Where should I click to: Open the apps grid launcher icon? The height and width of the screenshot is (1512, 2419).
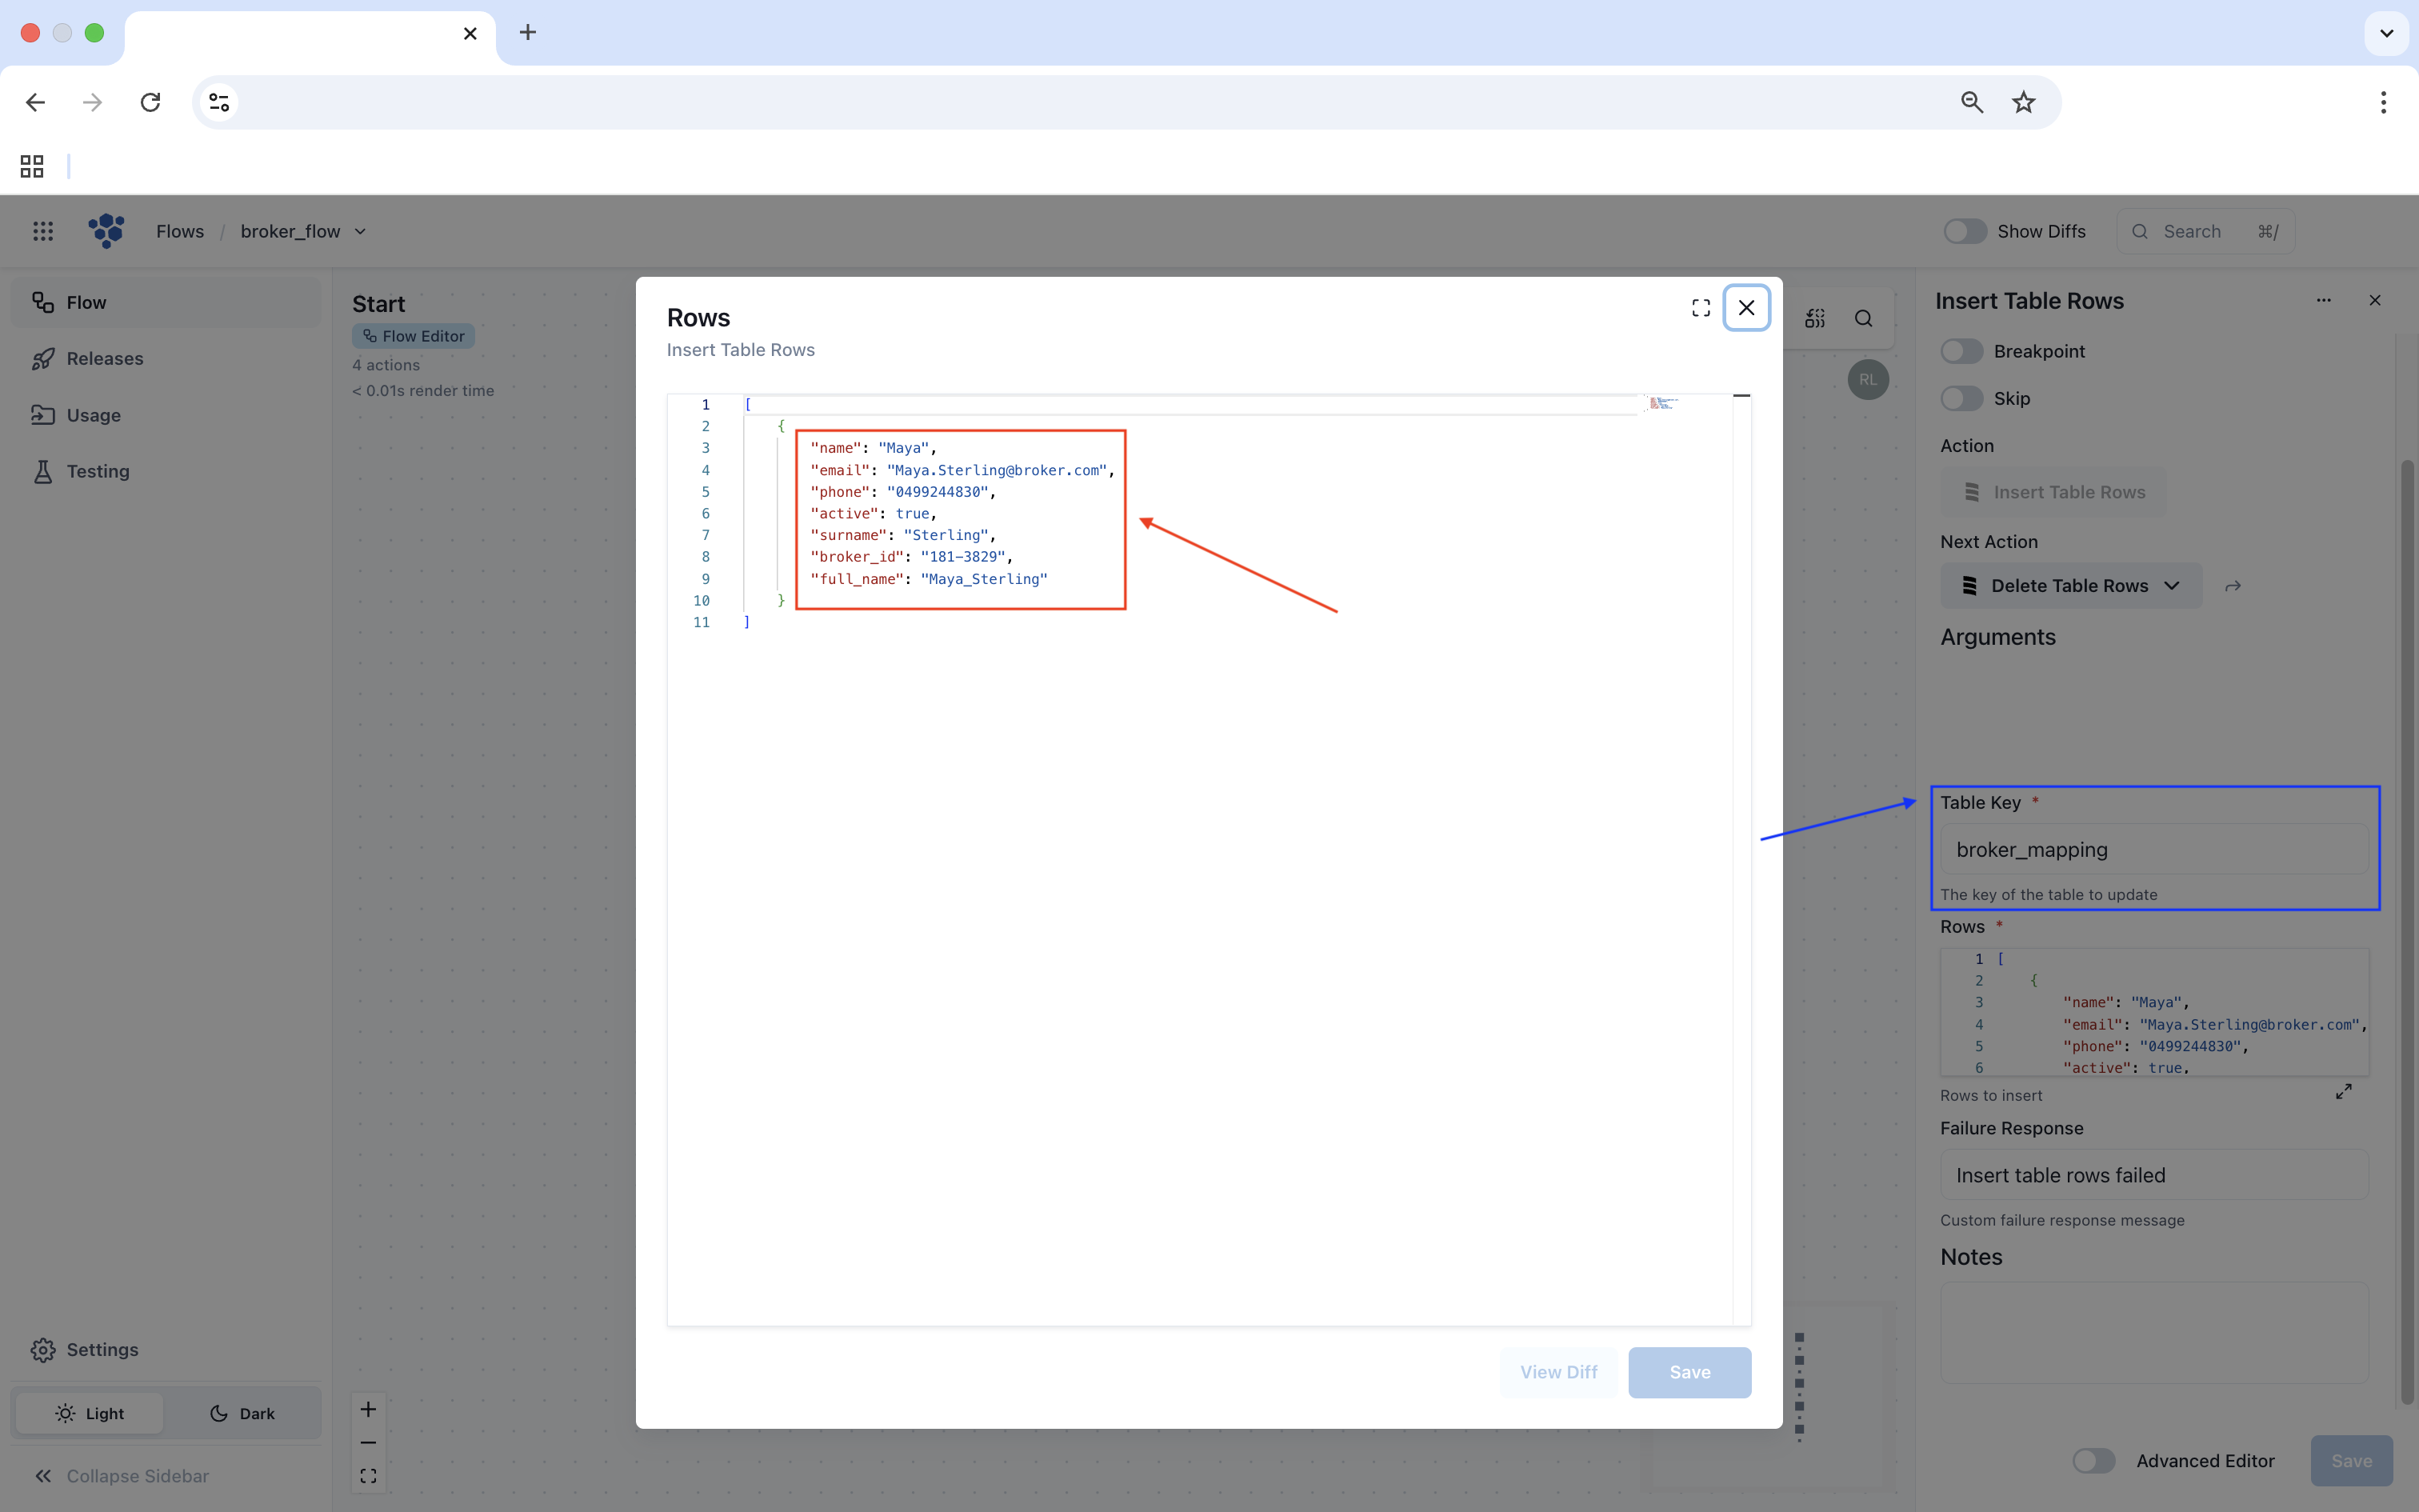(x=43, y=231)
